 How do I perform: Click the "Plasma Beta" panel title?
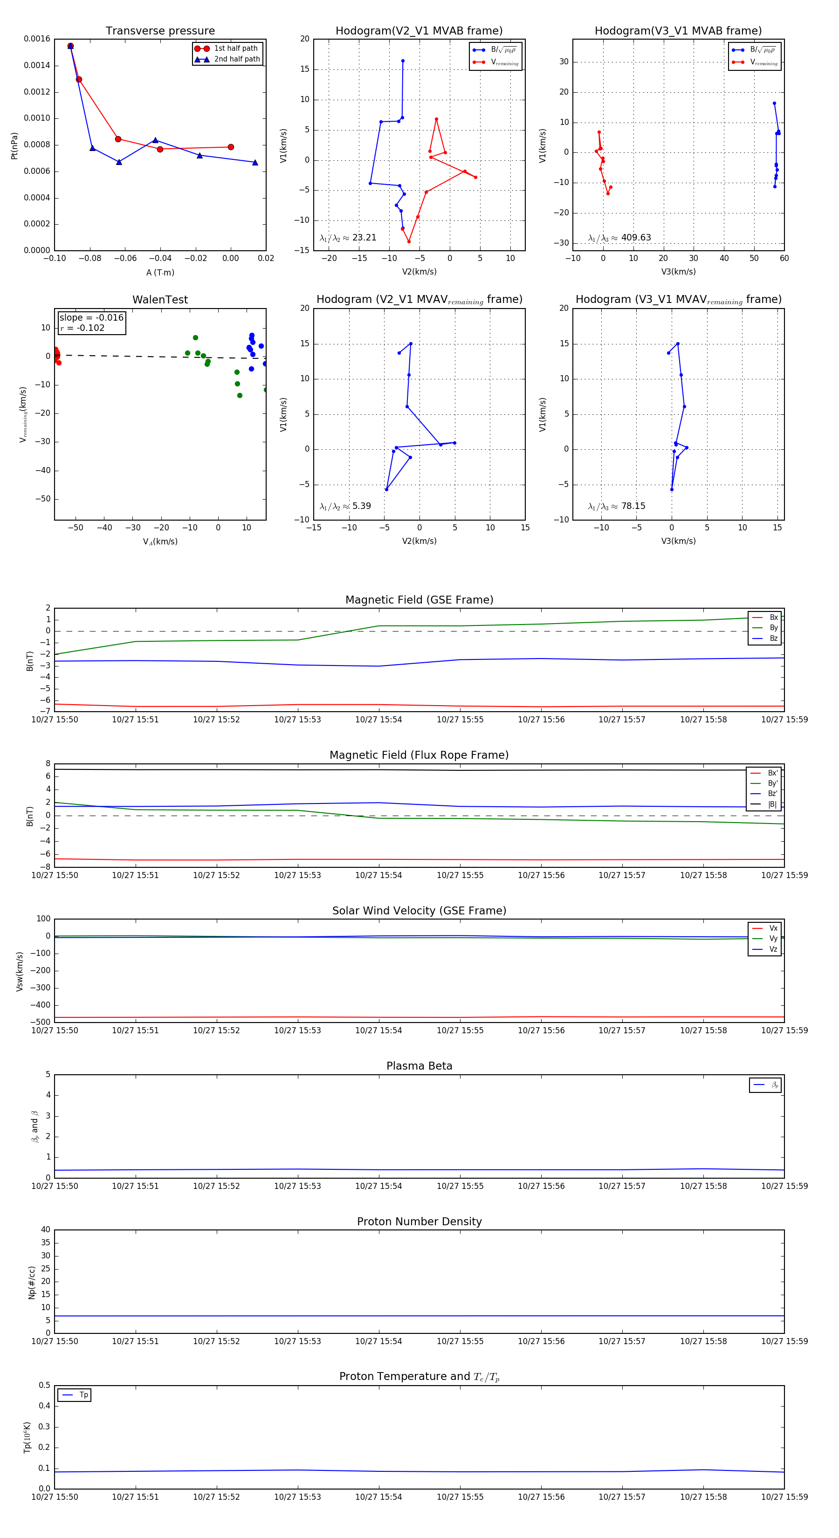coord(419,1066)
